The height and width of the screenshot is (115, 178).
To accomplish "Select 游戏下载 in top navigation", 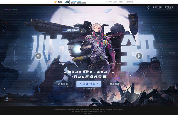I will pos(108,2).
